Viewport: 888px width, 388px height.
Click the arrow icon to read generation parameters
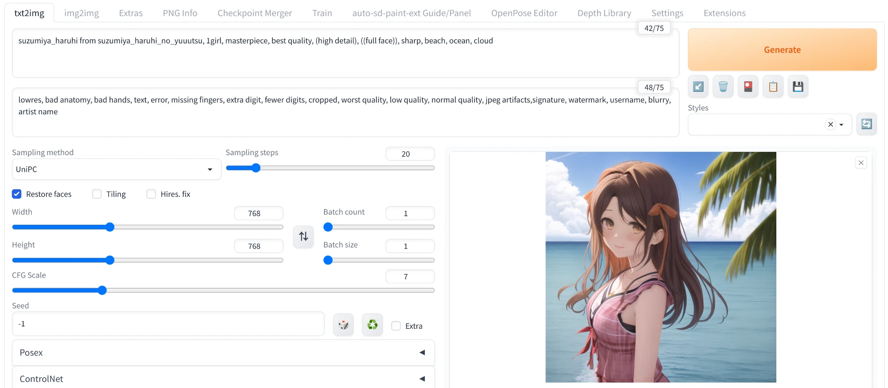coord(698,87)
